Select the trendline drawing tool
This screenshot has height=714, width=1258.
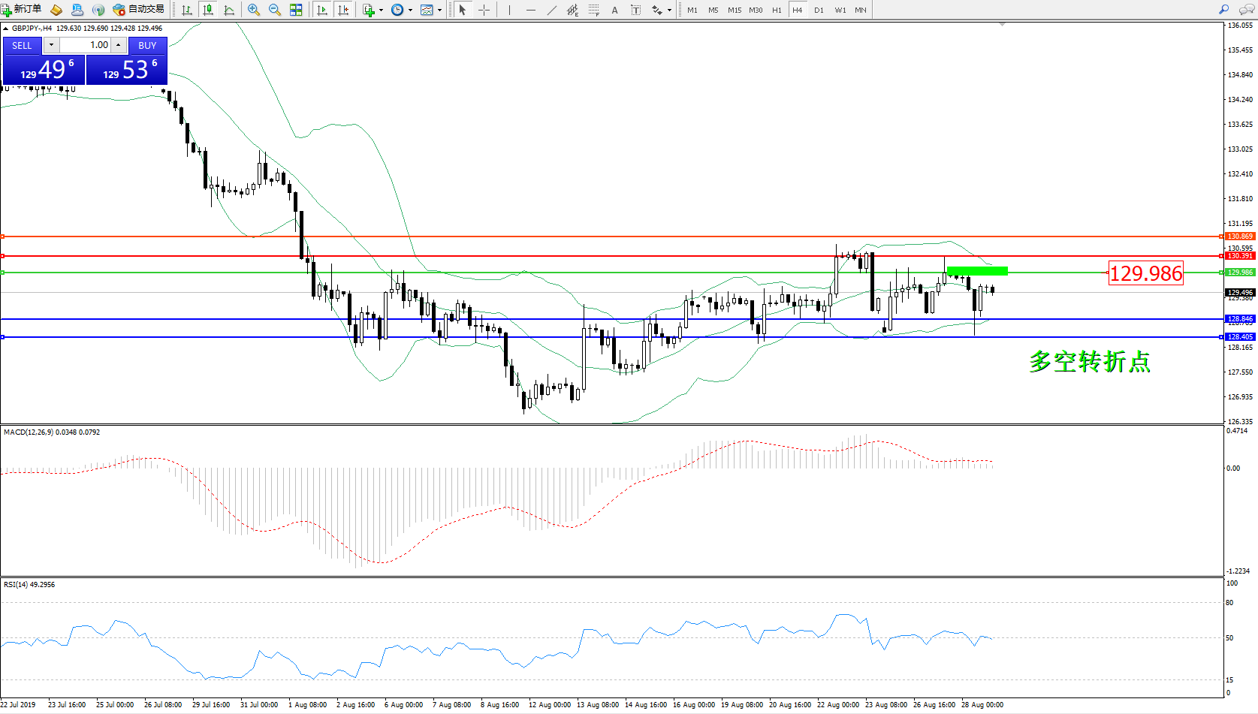point(552,10)
